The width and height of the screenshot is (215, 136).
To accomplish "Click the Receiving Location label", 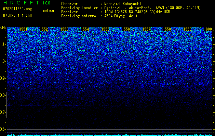I will (x=80, y=8).
